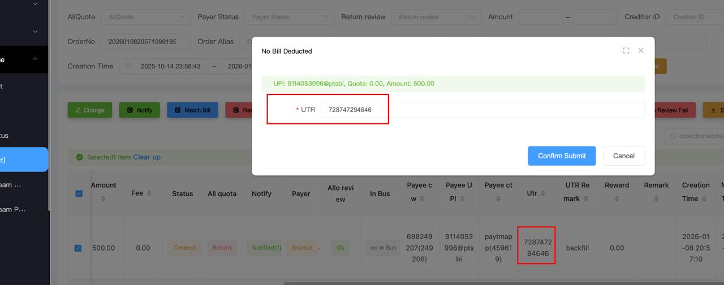
Task: Click the clock icon in Creation Time field
Action: click(x=128, y=66)
